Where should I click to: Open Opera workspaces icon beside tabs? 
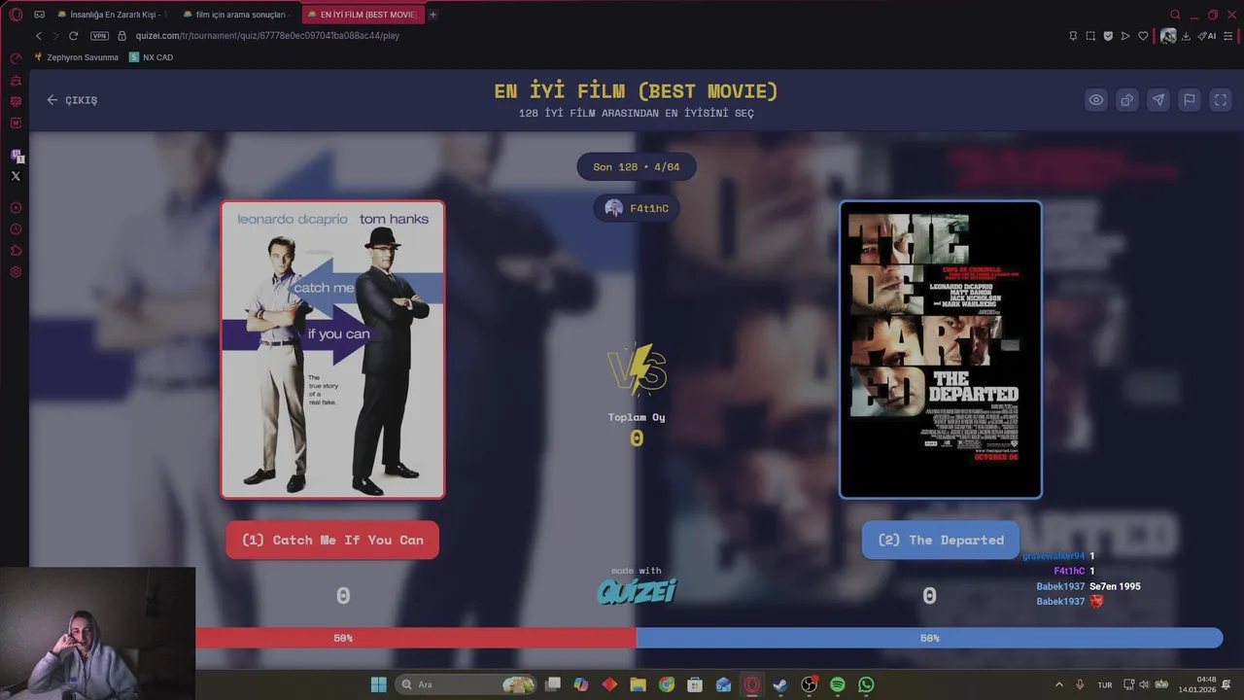pyautogui.click(x=40, y=15)
